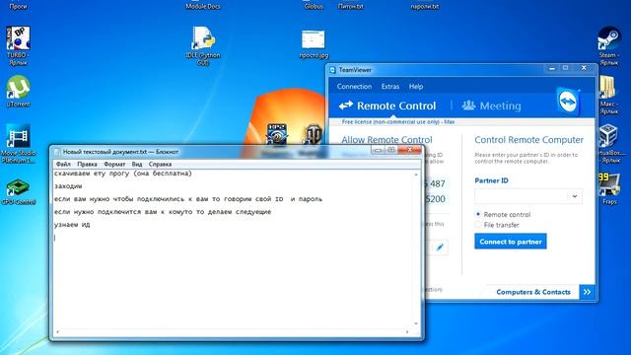Minimize the TeamViewer window

click(x=552, y=68)
